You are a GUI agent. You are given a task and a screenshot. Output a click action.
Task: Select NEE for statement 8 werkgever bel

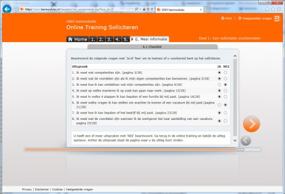tap(226, 121)
